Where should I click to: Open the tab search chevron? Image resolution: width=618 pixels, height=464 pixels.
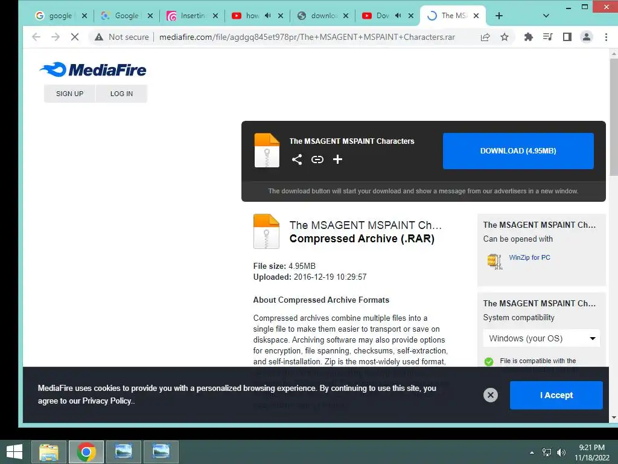[546, 16]
